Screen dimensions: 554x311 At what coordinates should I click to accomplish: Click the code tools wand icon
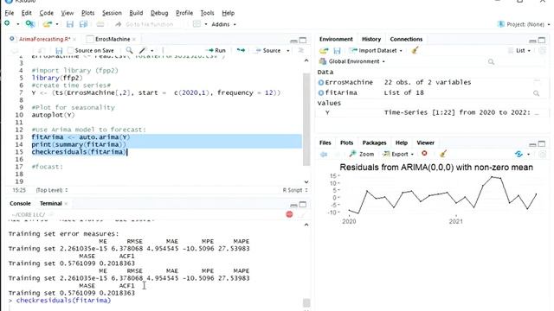tap(143, 50)
